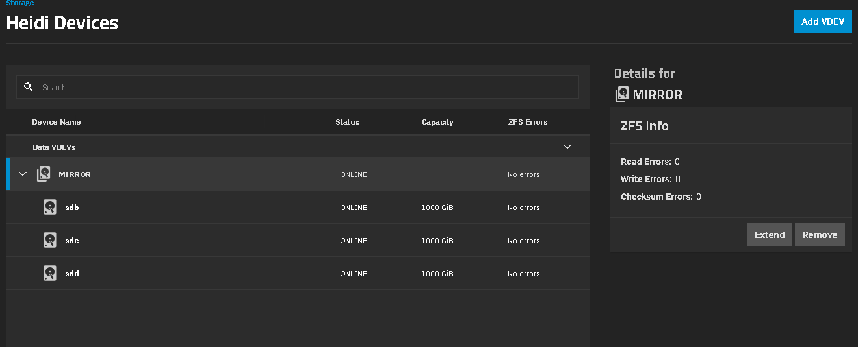The height and width of the screenshot is (347, 858).
Task: Click the sdc disk icon
Action: [x=50, y=240]
